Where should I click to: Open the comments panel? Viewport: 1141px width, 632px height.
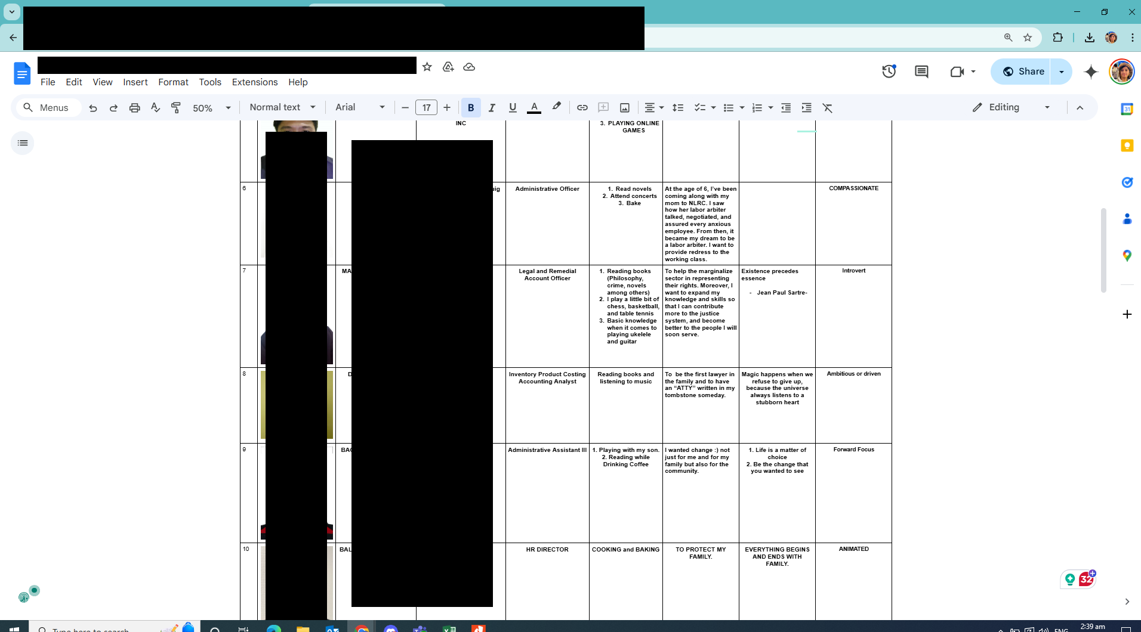pos(921,72)
